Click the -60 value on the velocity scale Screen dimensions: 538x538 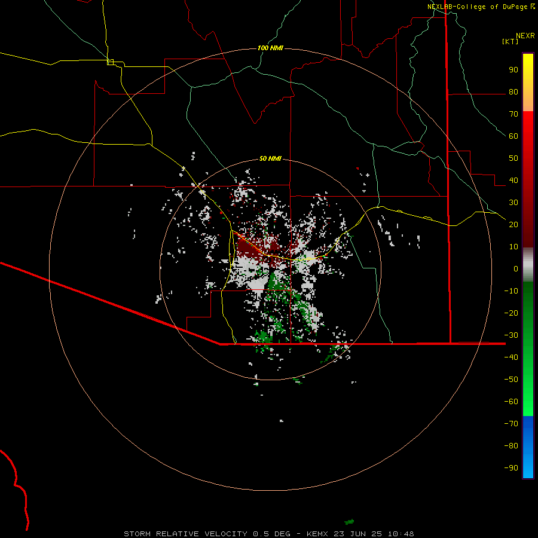point(511,402)
